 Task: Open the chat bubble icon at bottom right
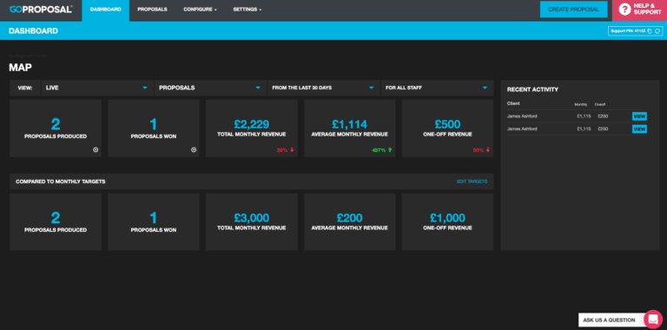pyautogui.click(x=652, y=320)
